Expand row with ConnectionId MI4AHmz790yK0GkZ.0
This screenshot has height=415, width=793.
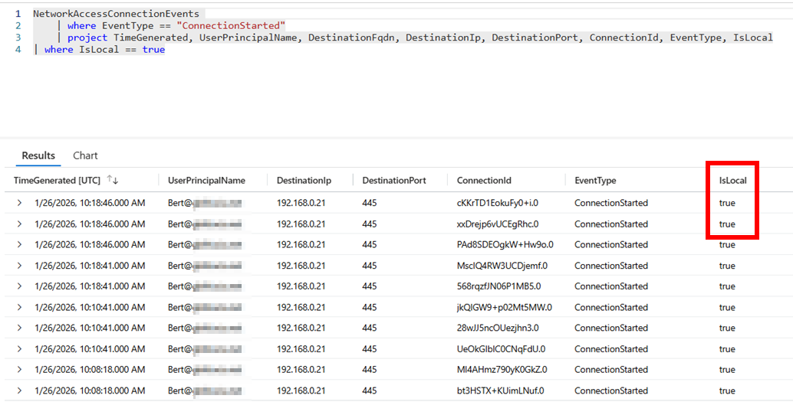coord(19,370)
